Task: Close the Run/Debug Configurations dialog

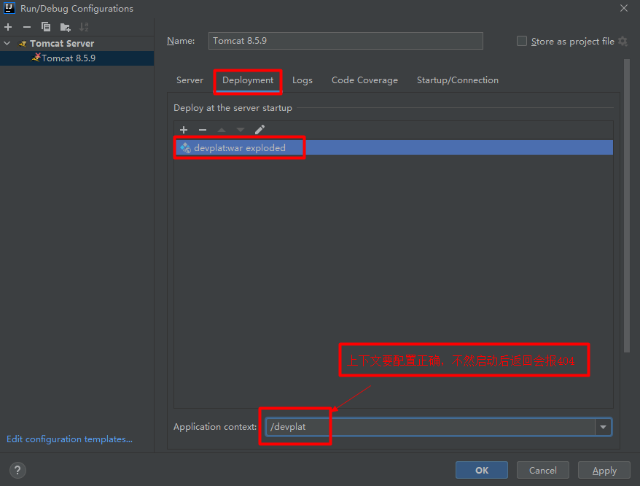Action: (624, 8)
